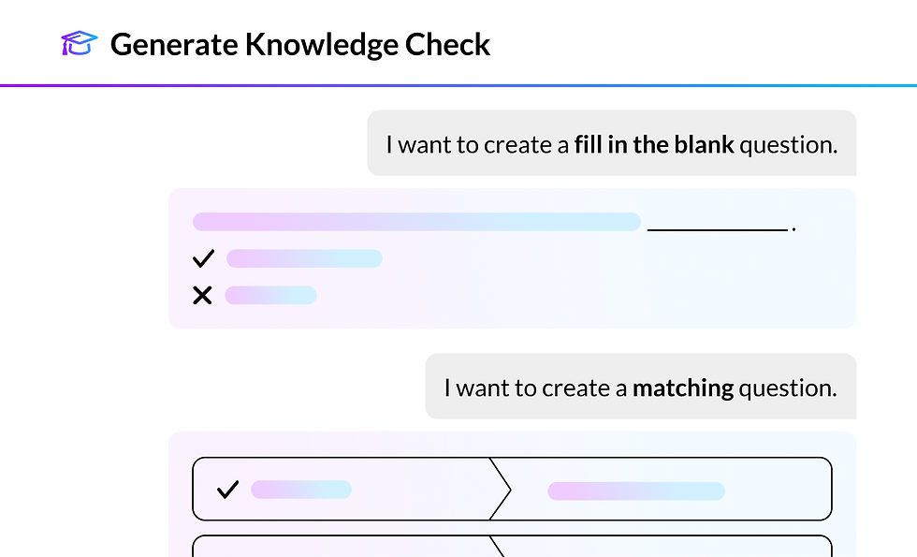Click the chevron arrow in the first matching row

502,489
